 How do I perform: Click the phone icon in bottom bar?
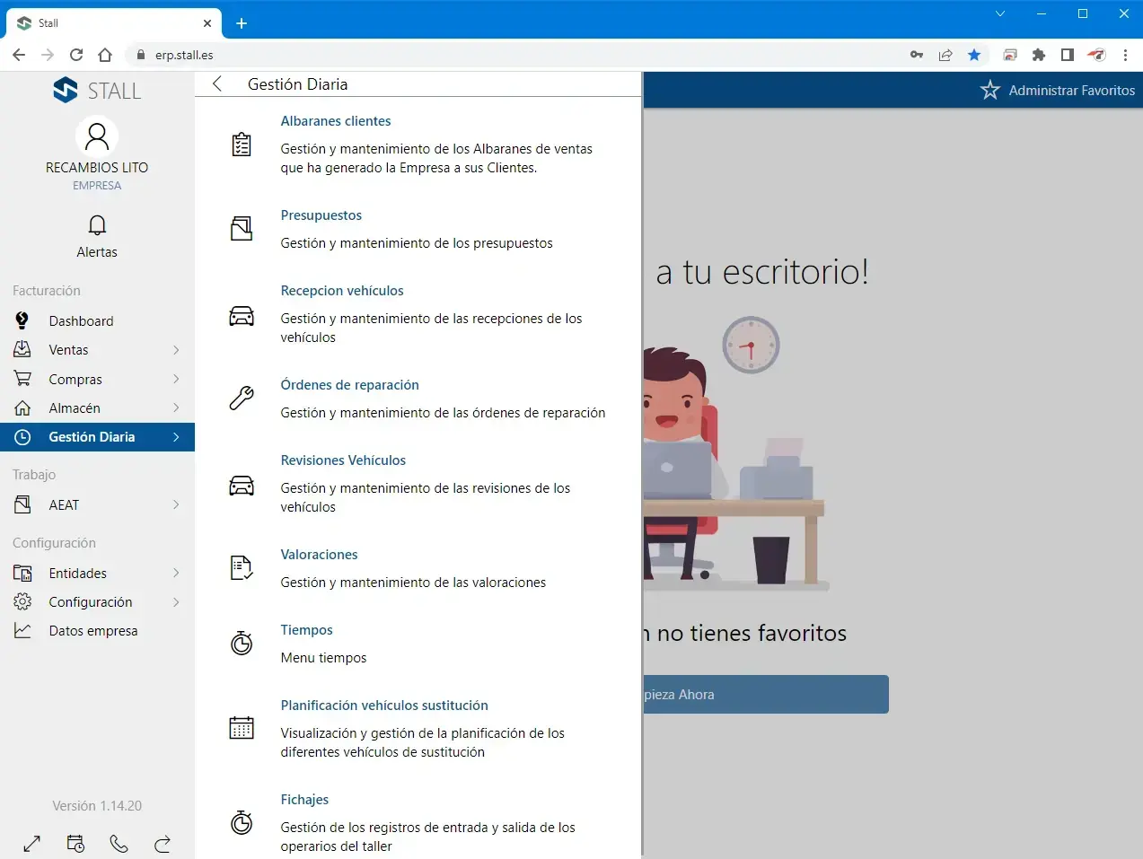(119, 844)
